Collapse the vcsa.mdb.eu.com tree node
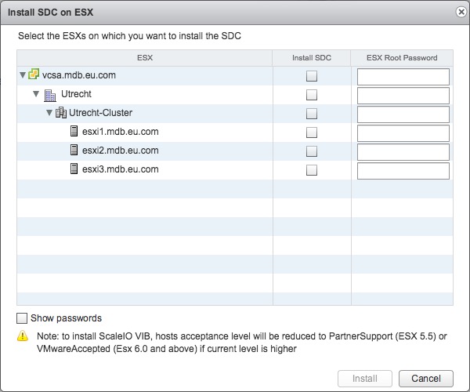This screenshot has width=470, height=392. click(22, 76)
